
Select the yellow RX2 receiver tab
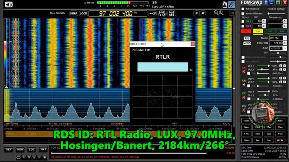pyautogui.click(x=258, y=31)
